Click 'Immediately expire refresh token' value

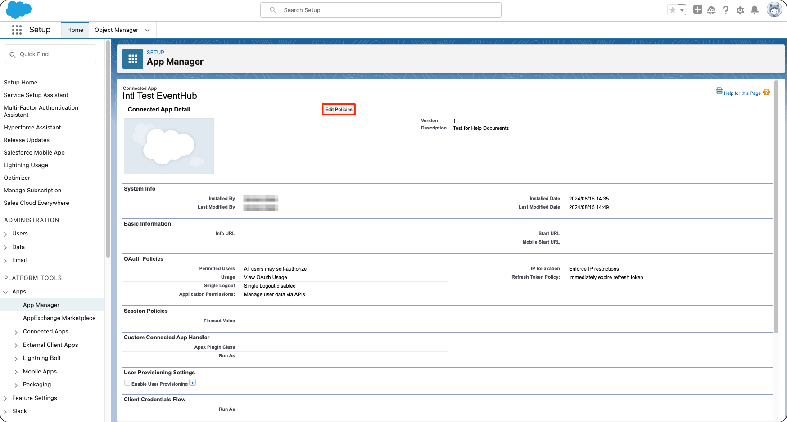606,277
